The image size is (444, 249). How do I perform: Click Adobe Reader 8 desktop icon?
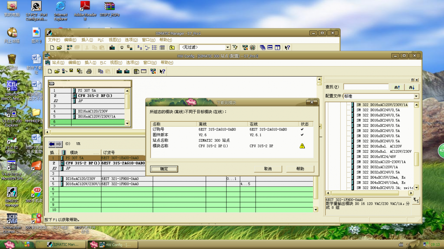(85, 11)
